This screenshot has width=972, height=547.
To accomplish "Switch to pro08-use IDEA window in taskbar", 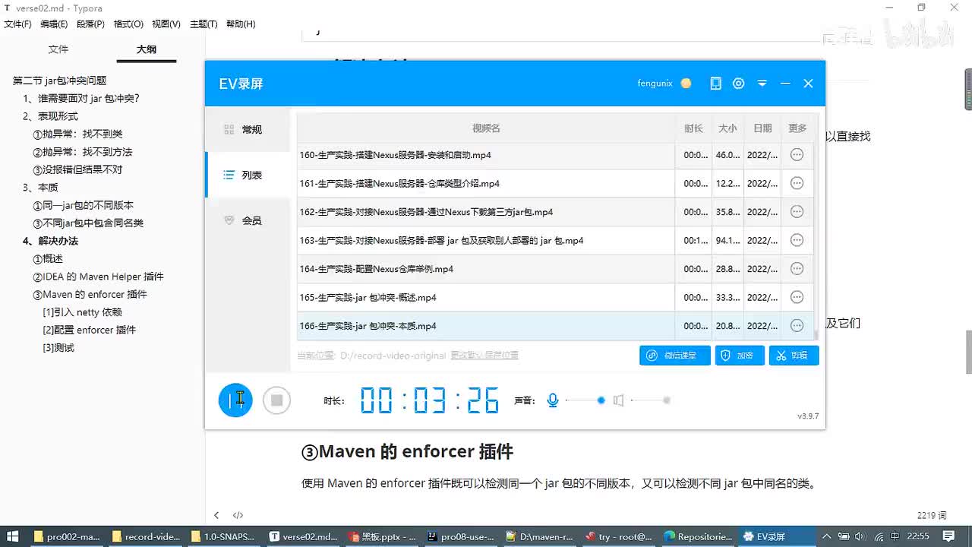I will point(461,536).
